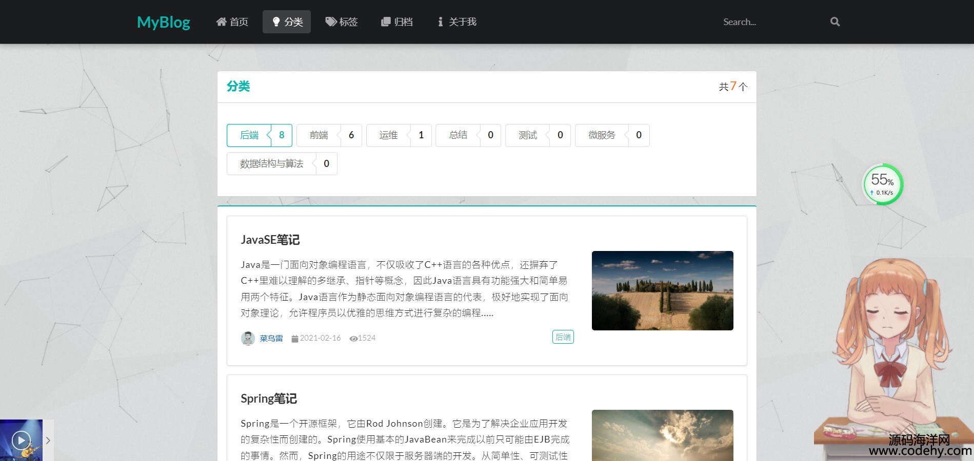Click the lightbulb icon in 分类
The image size is (974, 461).
click(x=276, y=22)
